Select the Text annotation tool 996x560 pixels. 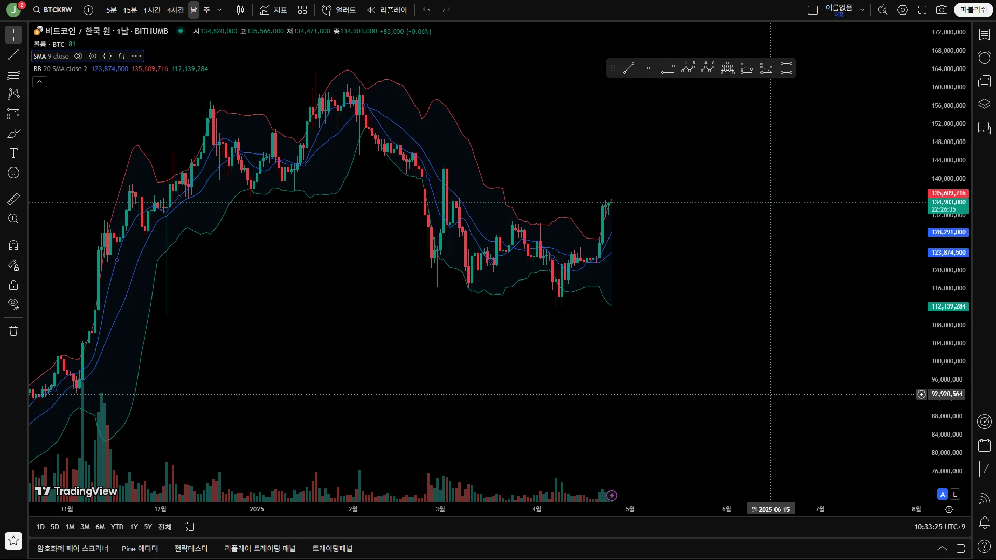tap(13, 153)
